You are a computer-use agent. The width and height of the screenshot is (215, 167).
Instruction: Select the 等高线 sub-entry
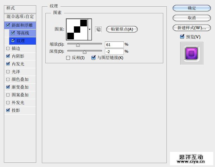coord(23,33)
